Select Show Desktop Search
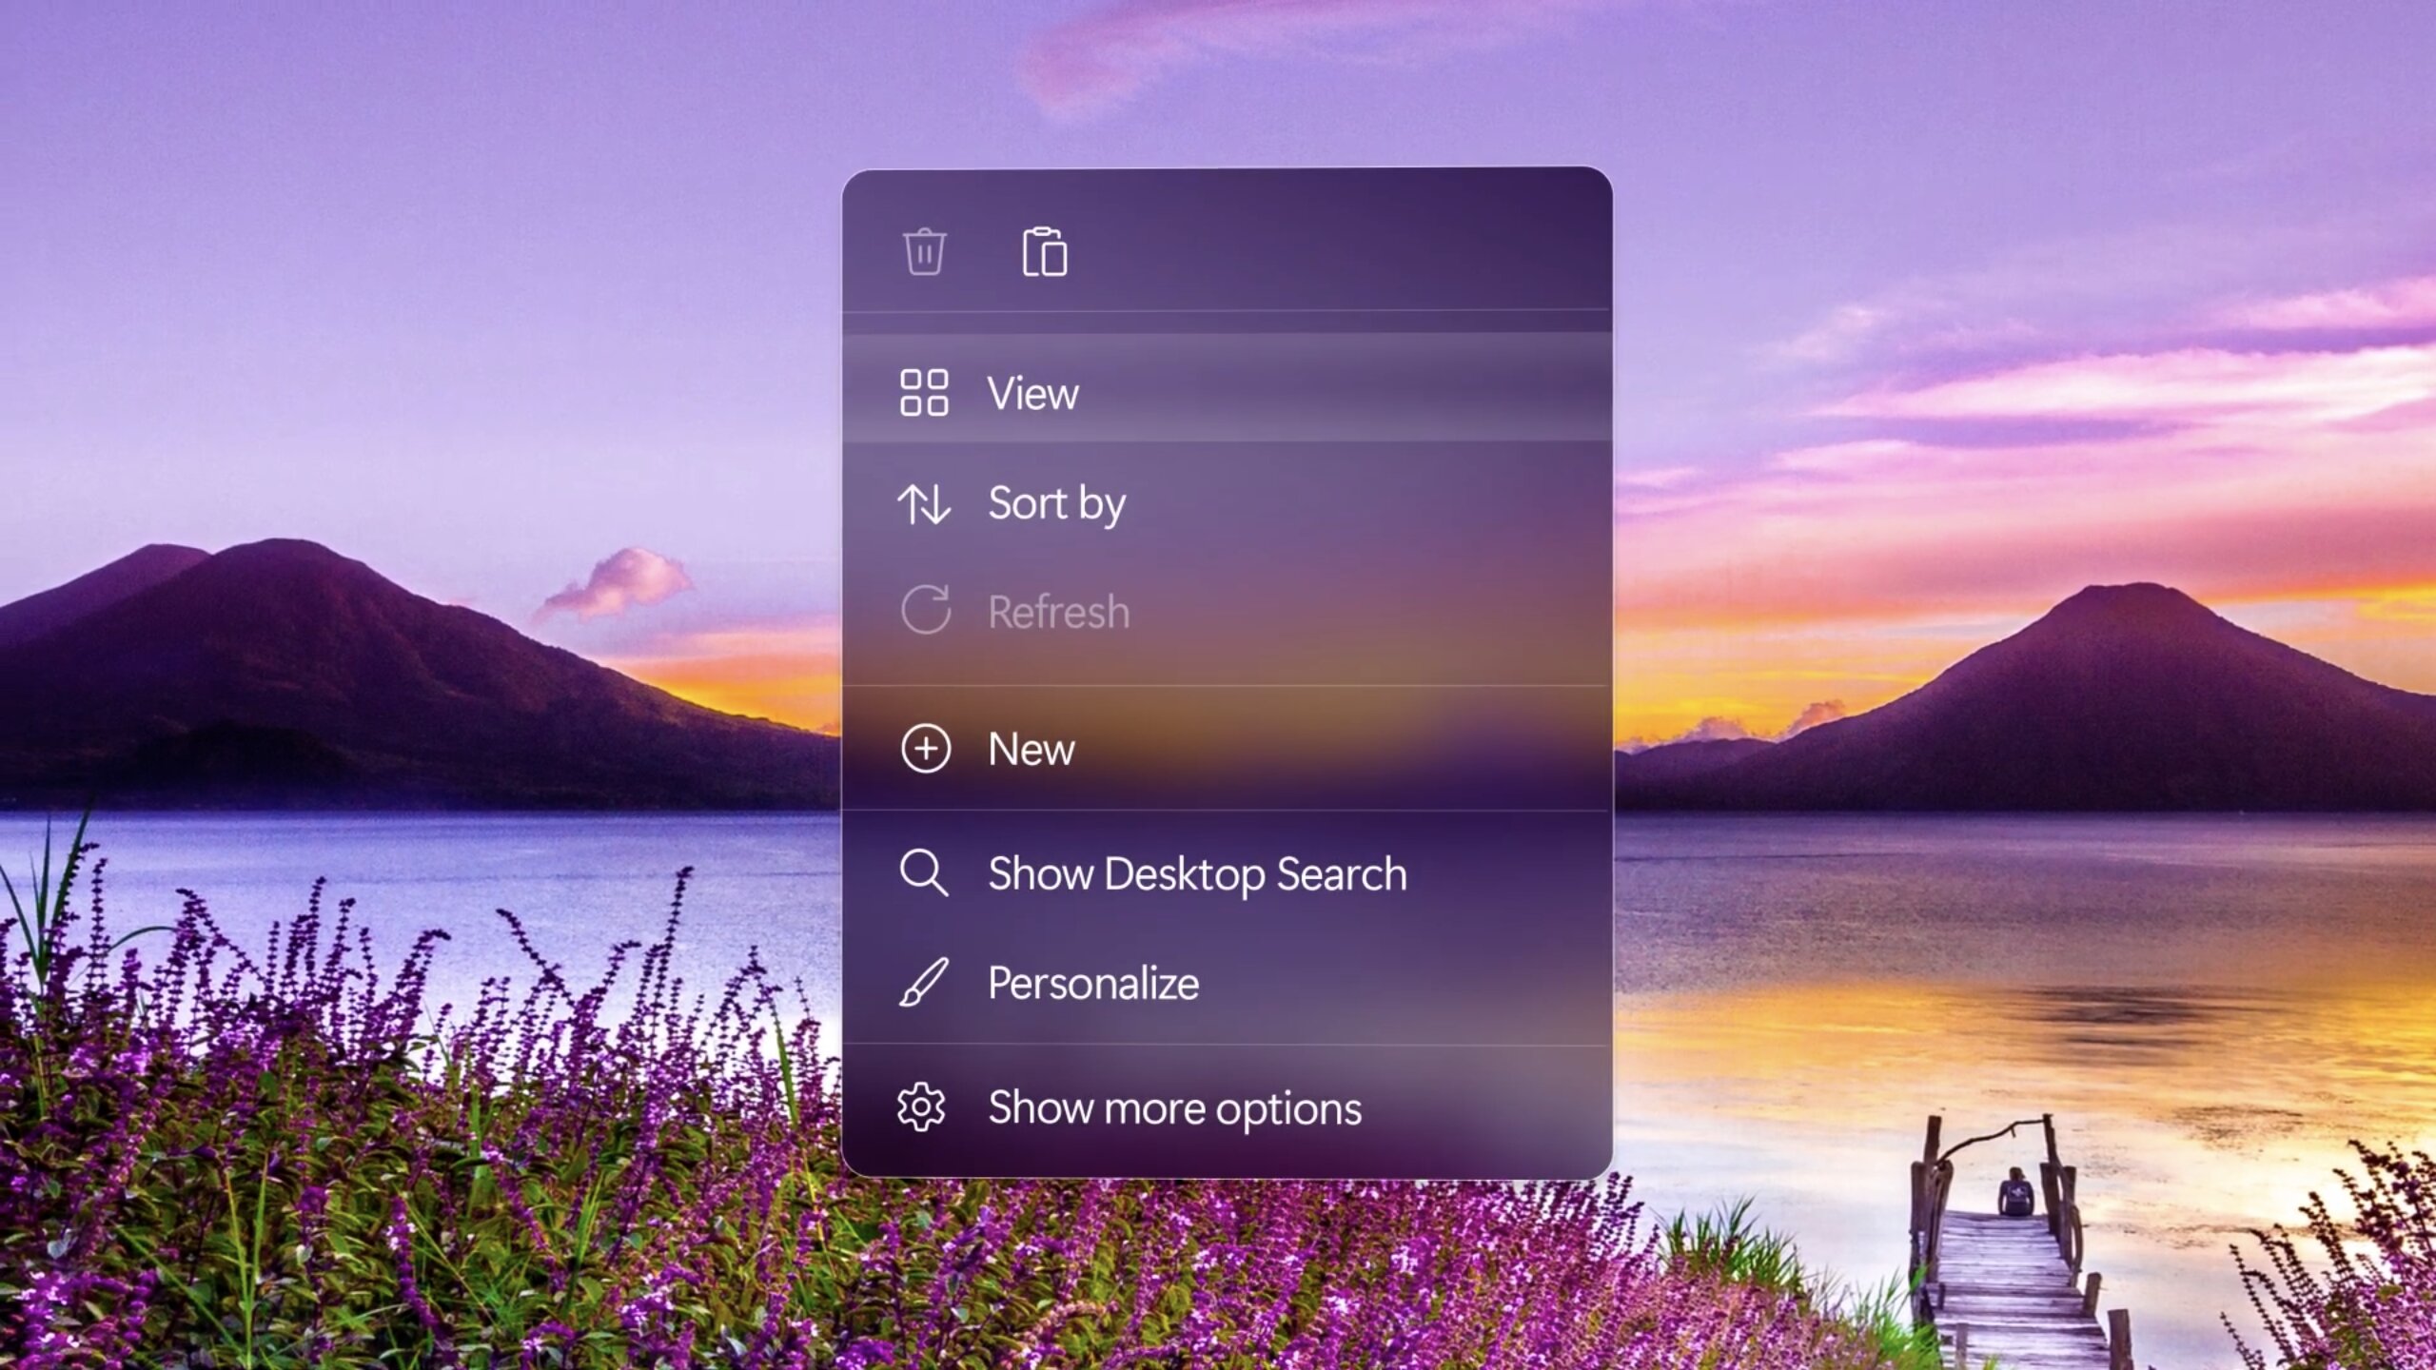 [x=1227, y=873]
